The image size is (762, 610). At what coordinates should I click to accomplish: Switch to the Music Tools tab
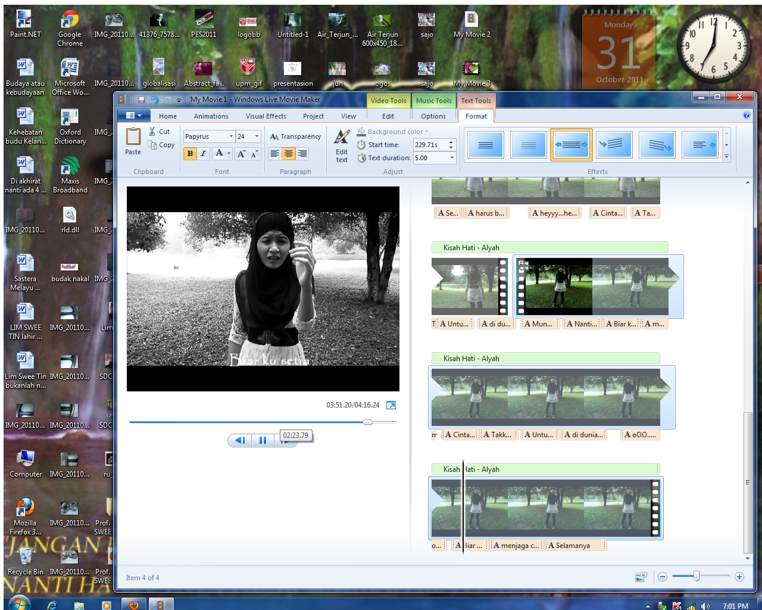click(x=433, y=100)
